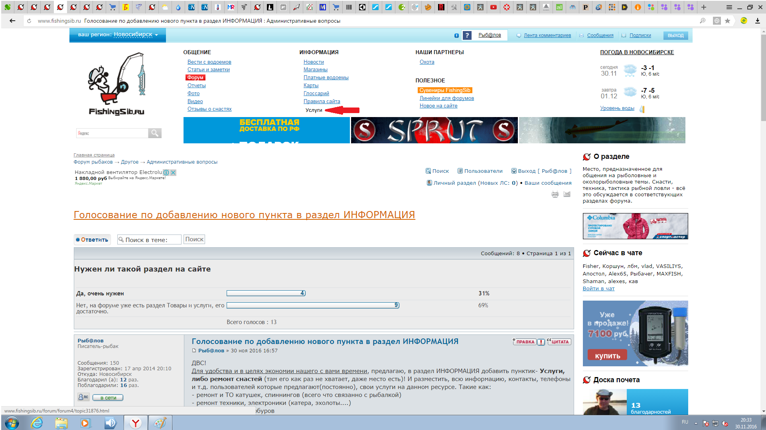The width and height of the screenshot is (766, 430).
Task: Open the browser hamburger menu
Action: pyautogui.click(x=729, y=7)
